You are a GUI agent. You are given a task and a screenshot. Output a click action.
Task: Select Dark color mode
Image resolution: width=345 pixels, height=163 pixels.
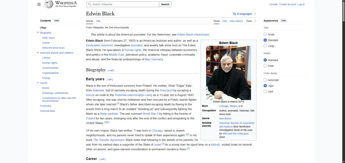265,92
